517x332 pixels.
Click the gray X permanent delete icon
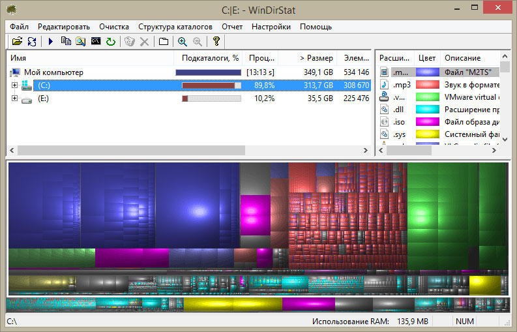144,42
